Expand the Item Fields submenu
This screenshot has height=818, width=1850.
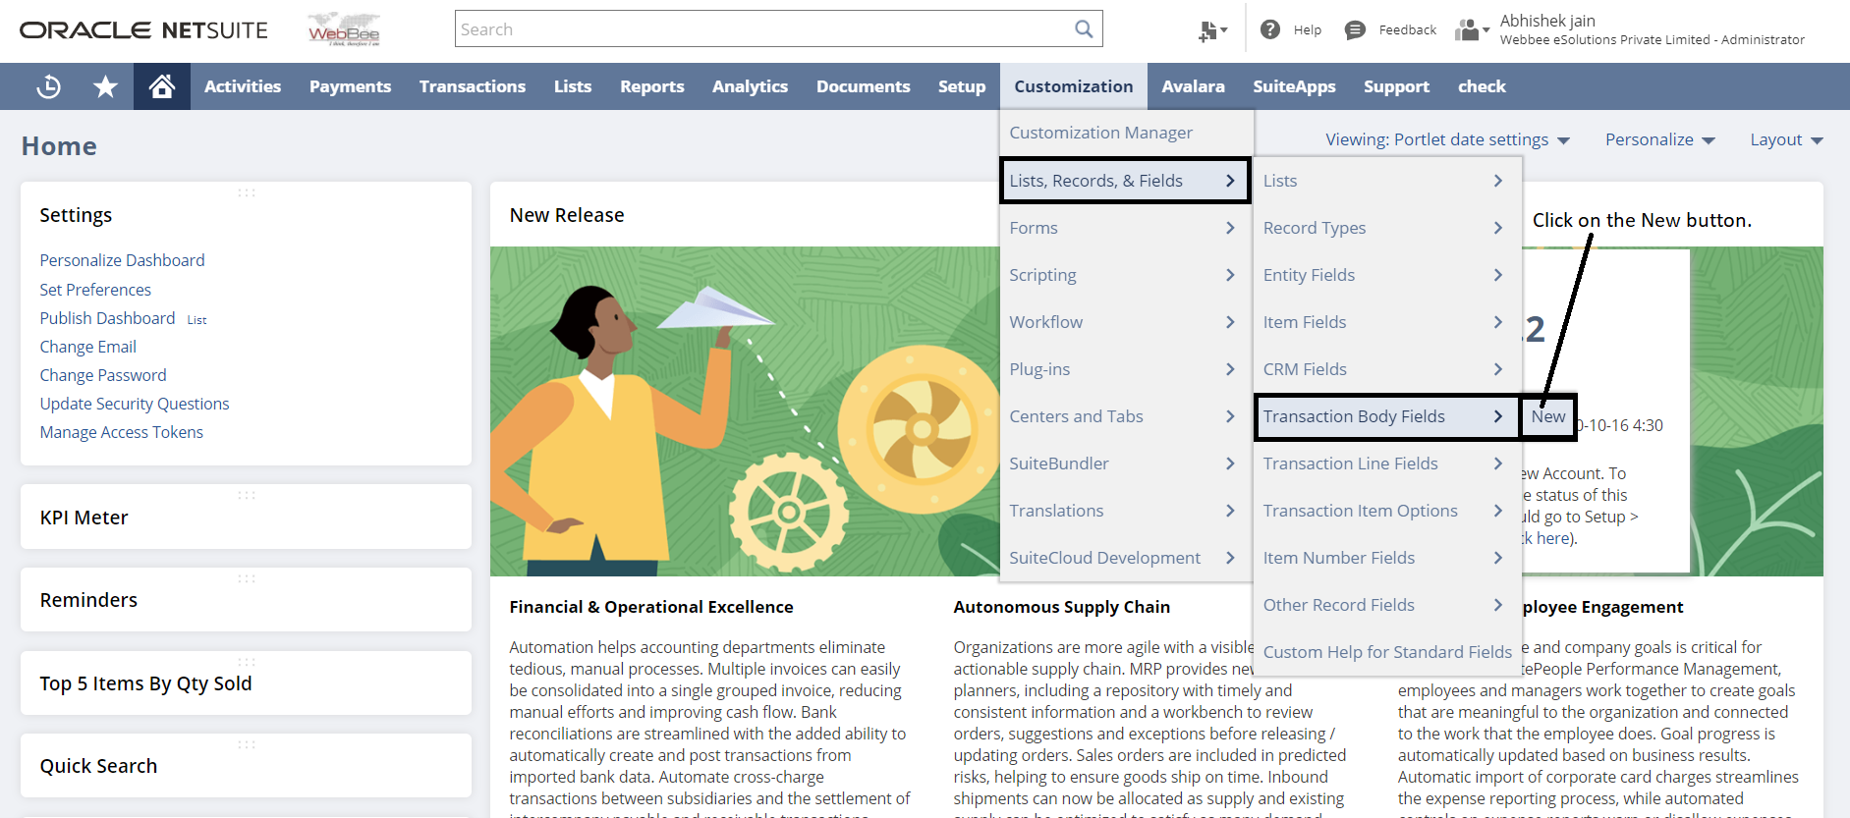point(1387,322)
